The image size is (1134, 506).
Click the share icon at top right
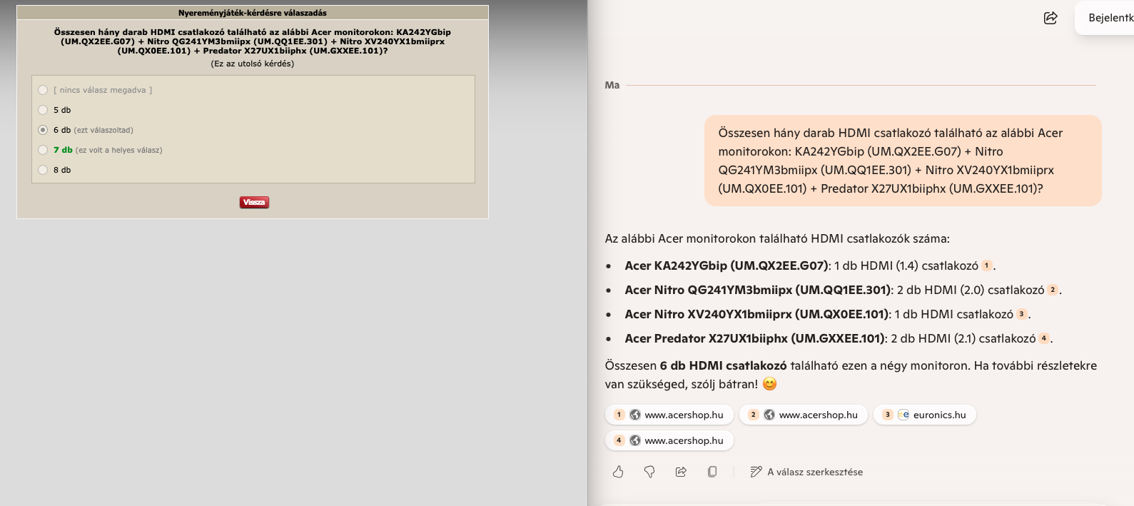(1051, 18)
